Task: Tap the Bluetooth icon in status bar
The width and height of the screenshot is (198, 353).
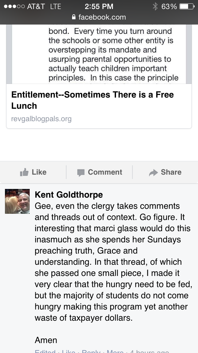Action: [x=155, y=6]
